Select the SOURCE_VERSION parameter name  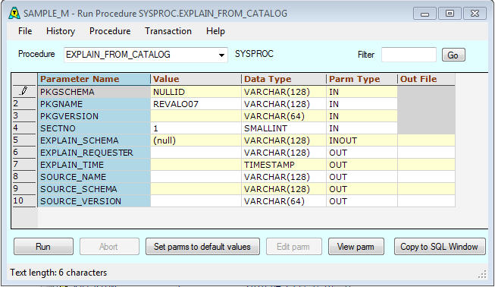pyautogui.click(x=94, y=201)
